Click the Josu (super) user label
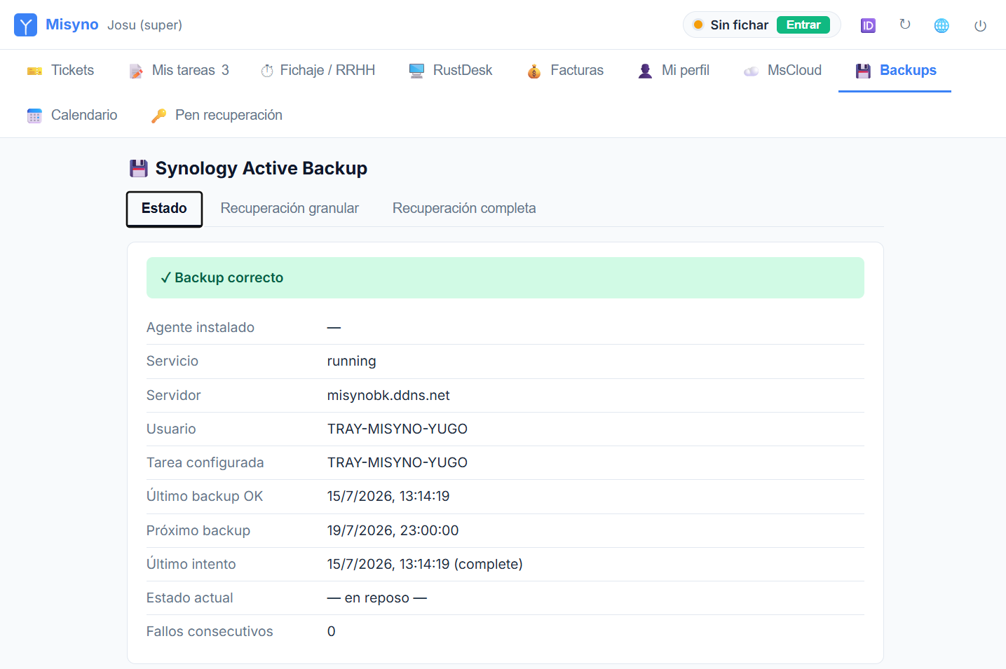This screenshot has height=669, width=1006. (x=144, y=25)
